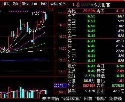The height and width of the screenshot is (102, 125).
Task: Select 买一 price 16.47
Action: 91,41
